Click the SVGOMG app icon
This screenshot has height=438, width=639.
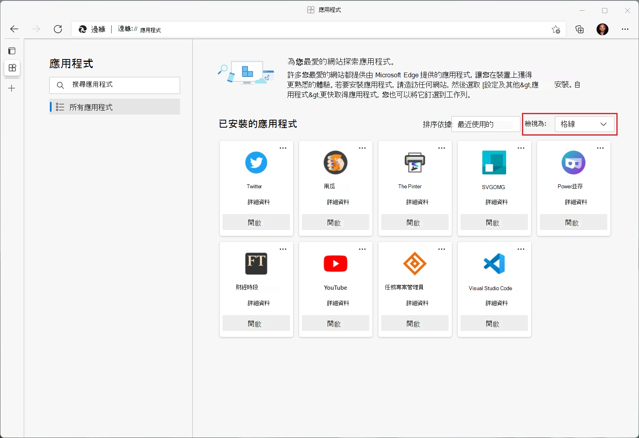tap(494, 163)
